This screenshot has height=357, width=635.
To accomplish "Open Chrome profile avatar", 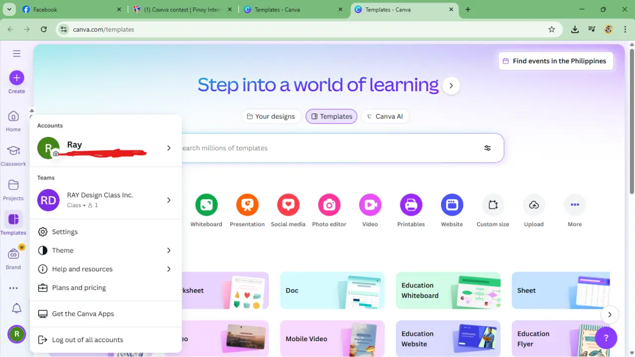I will point(609,29).
